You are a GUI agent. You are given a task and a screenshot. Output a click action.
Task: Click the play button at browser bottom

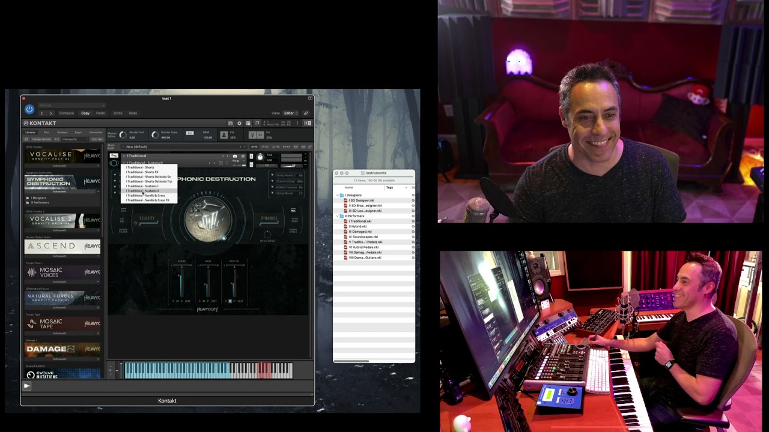(26, 386)
